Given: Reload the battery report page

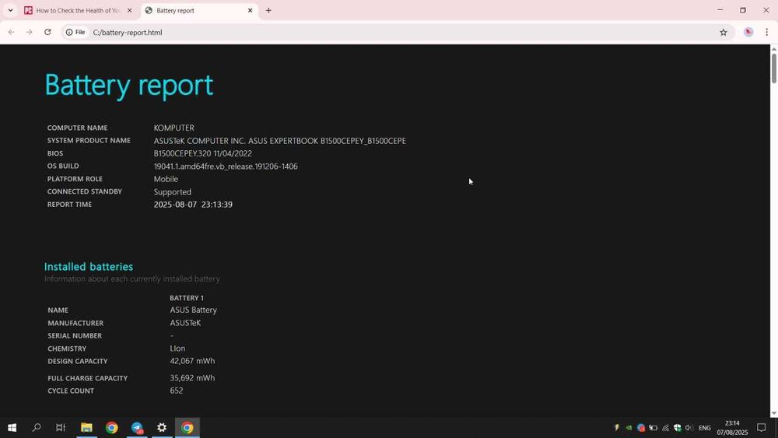Looking at the screenshot, I should [x=47, y=32].
